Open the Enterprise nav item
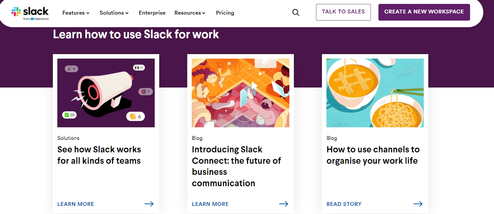Screen dimensions: 494x214 (x=152, y=13)
